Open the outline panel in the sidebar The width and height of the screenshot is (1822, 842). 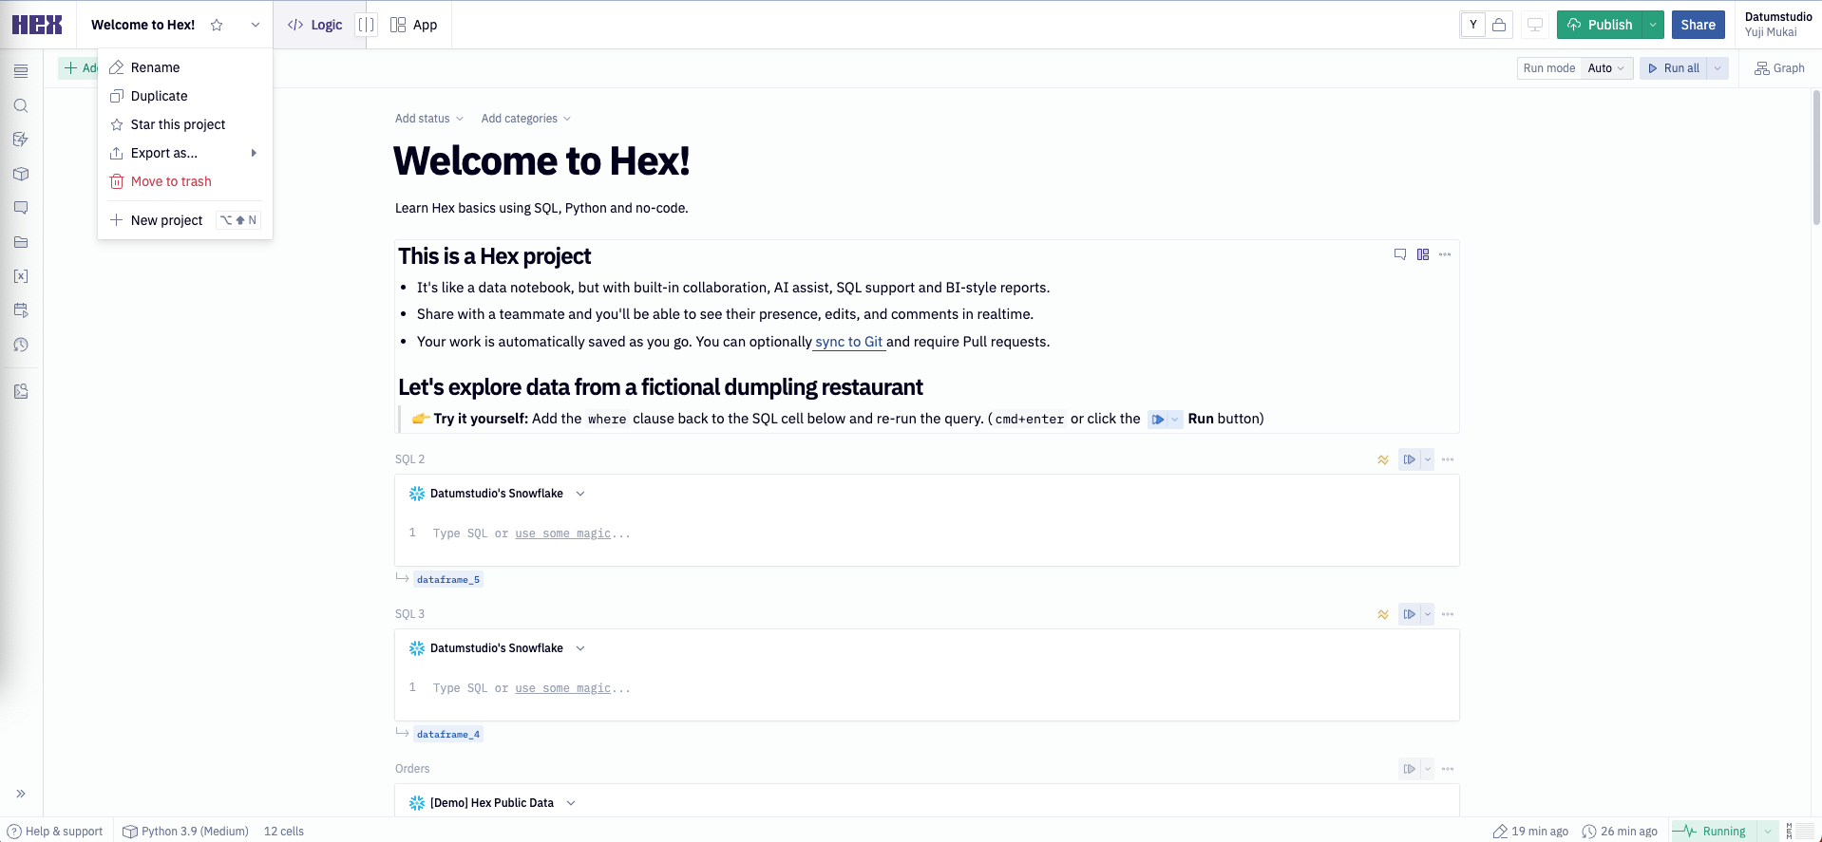(20, 71)
